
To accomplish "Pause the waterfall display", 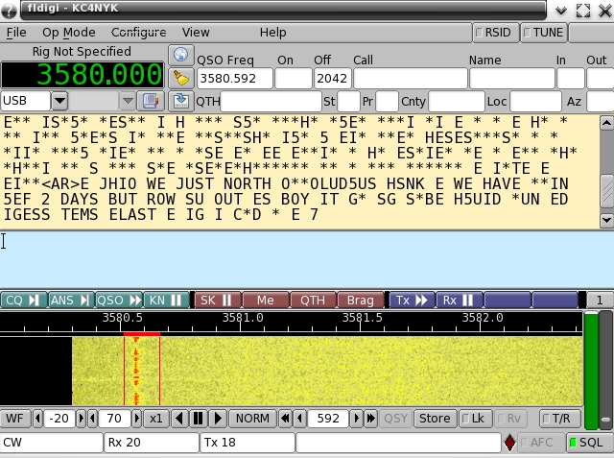I will point(199,419).
